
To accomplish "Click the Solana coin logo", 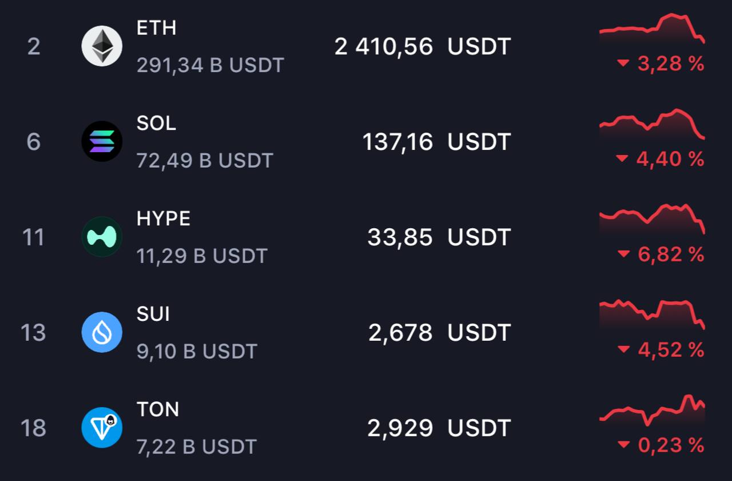I will (x=102, y=141).
